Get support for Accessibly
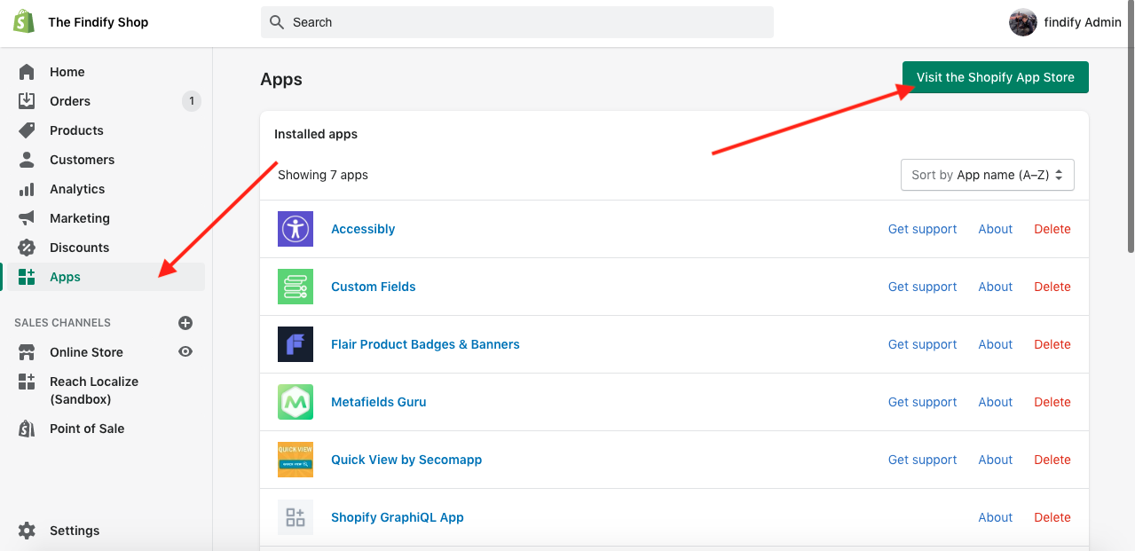 tap(923, 229)
